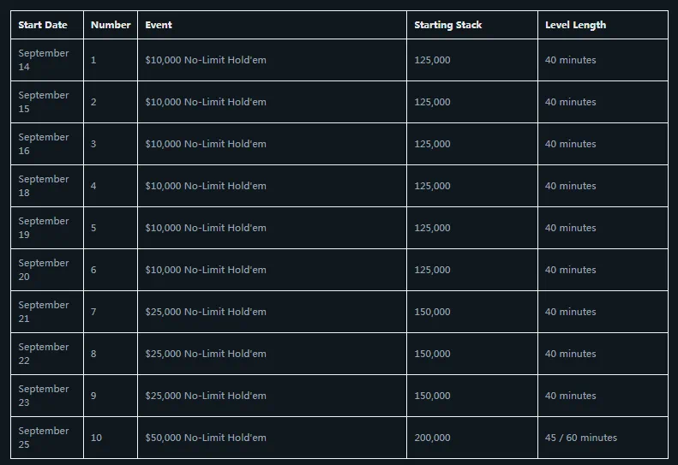Select the September 18 start date
Screen dimensions: 678x465
(44, 186)
